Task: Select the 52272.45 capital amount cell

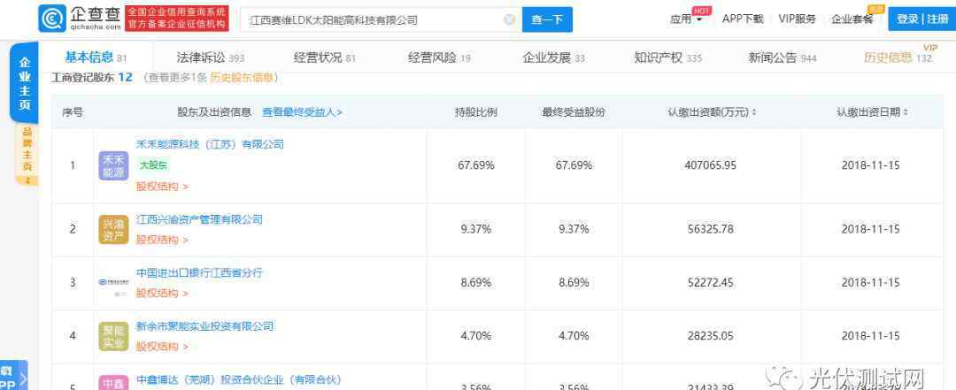Action: 711,283
